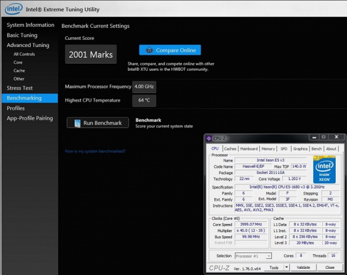Switch to the SPD tab in CPU-Z
347x275 pixels.
(x=284, y=149)
